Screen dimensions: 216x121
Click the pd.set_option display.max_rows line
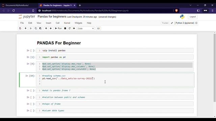coord(66,64)
